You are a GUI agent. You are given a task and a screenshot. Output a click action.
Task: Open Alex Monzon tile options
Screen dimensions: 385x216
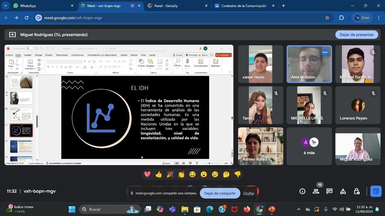click(x=325, y=52)
